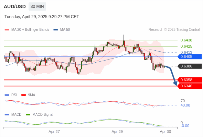203x137 pixels.
Task: Click the 30 MIN timeframe badge
Action: [37, 7]
